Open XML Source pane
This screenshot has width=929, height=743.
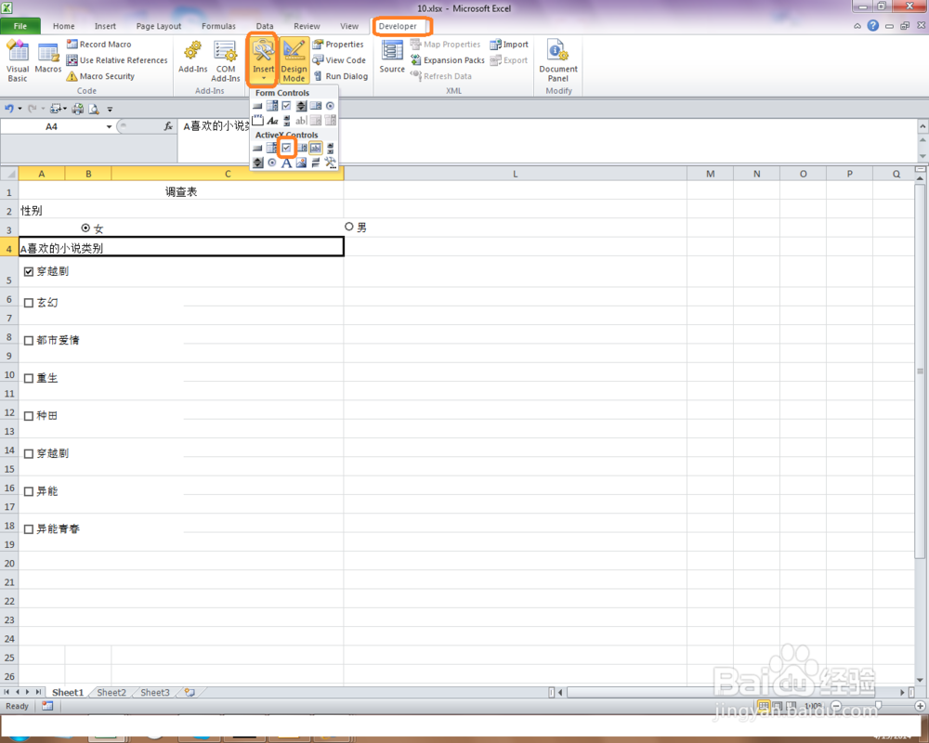392,57
